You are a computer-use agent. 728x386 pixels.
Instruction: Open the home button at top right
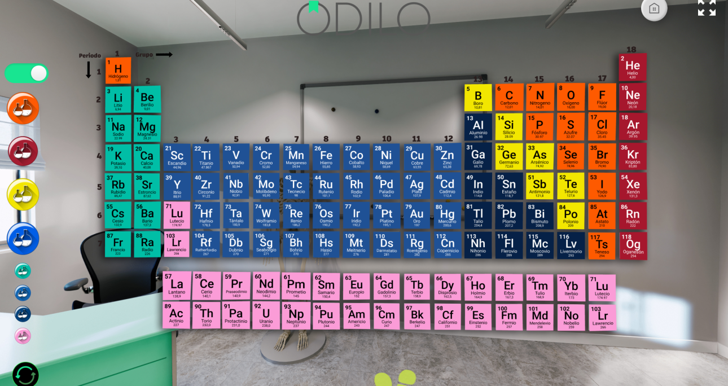(654, 8)
